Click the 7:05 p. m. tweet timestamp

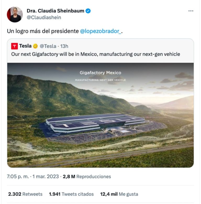(x=18, y=177)
